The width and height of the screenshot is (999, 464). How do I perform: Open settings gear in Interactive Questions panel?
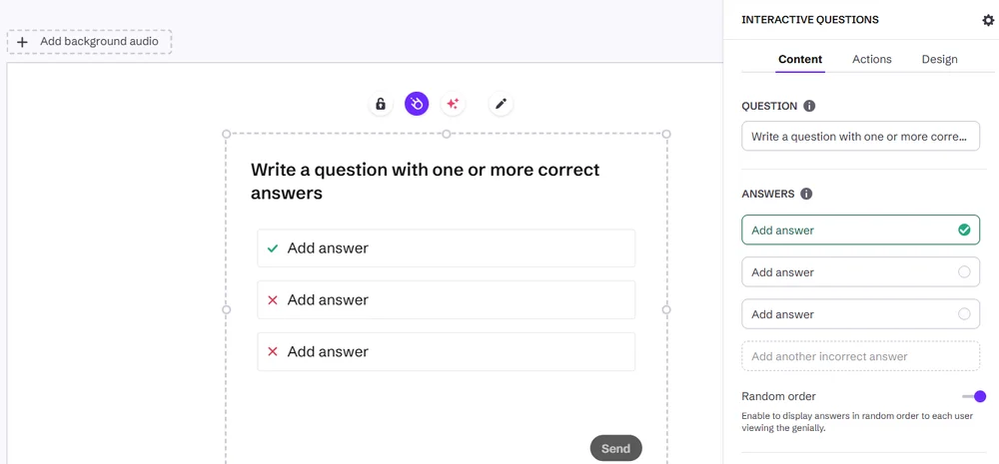coord(988,20)
